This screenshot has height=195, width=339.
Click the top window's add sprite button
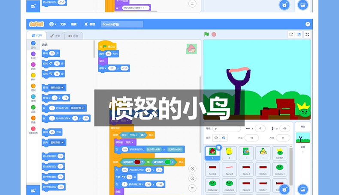pos(285,5)
